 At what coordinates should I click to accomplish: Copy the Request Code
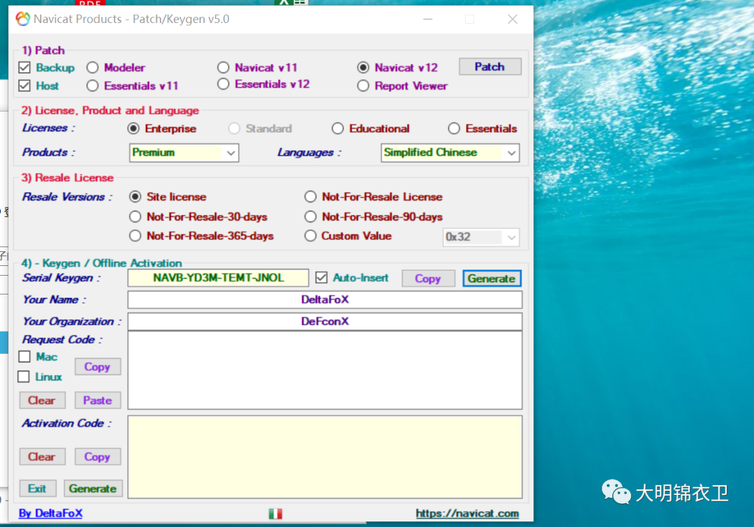pos(98,366)
